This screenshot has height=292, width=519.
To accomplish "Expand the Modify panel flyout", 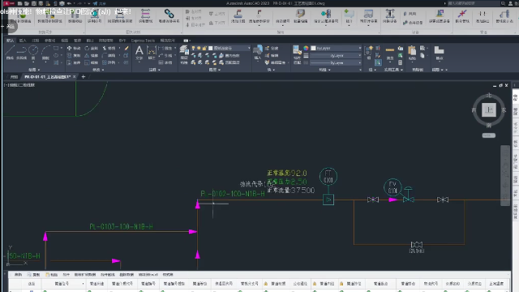I will 98,70.
